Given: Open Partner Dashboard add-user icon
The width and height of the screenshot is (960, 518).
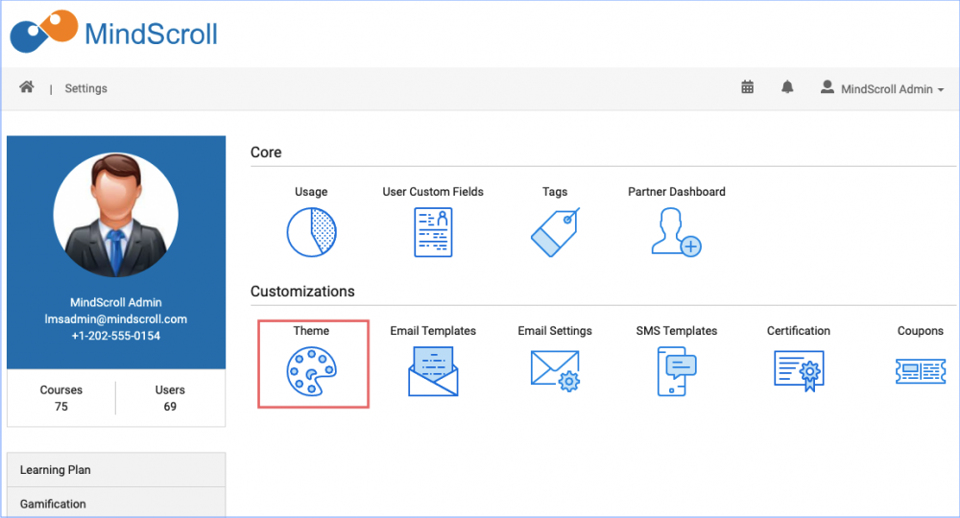Looking at the screenshot, I should (677, 232).
